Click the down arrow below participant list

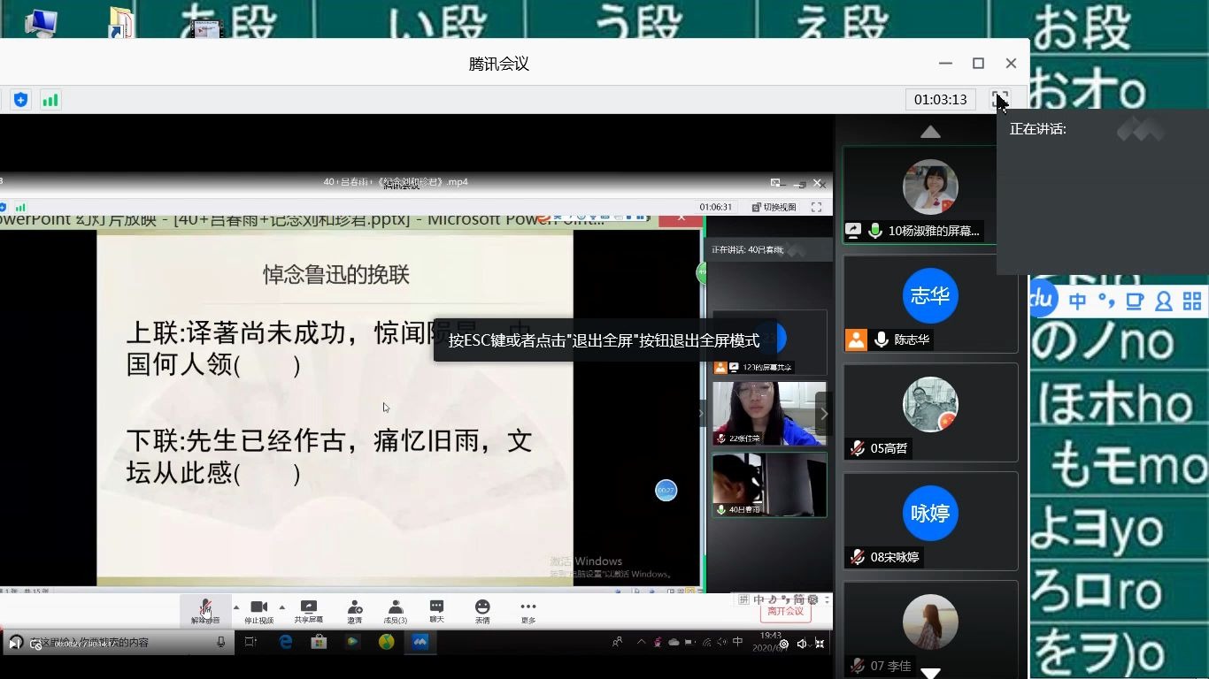point(930,673)
